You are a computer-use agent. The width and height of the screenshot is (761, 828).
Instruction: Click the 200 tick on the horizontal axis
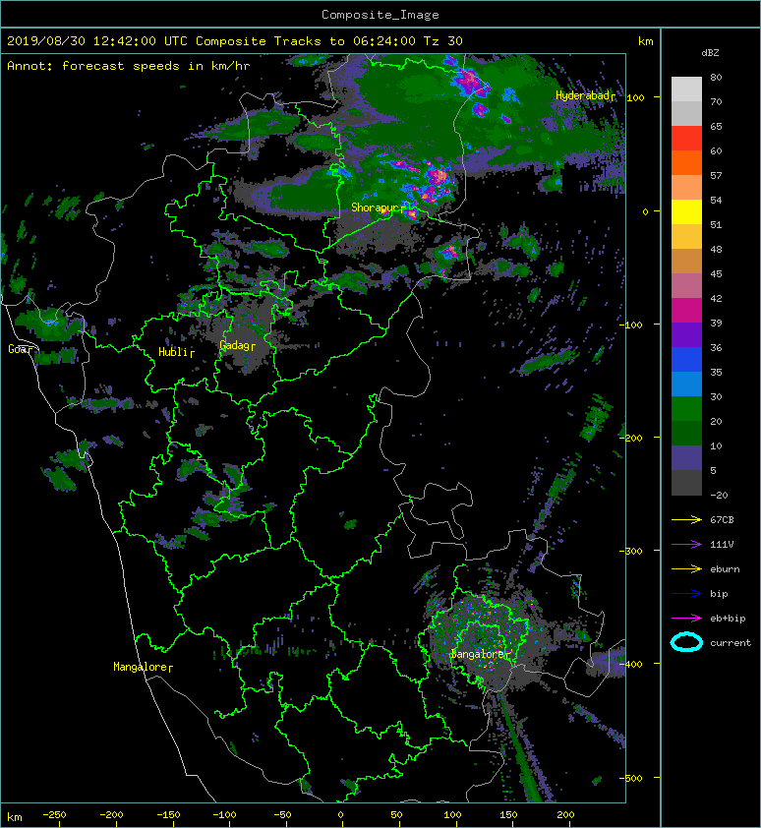[565, 815]
